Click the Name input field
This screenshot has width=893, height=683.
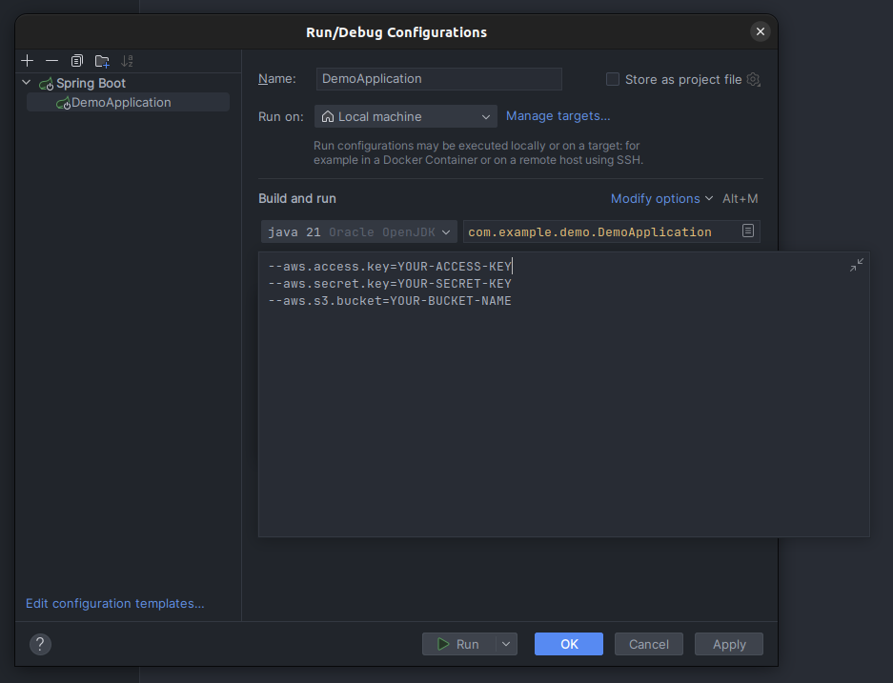(x=439, y=79)
